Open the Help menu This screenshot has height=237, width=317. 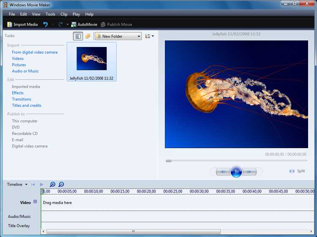(x=89, y=14)
